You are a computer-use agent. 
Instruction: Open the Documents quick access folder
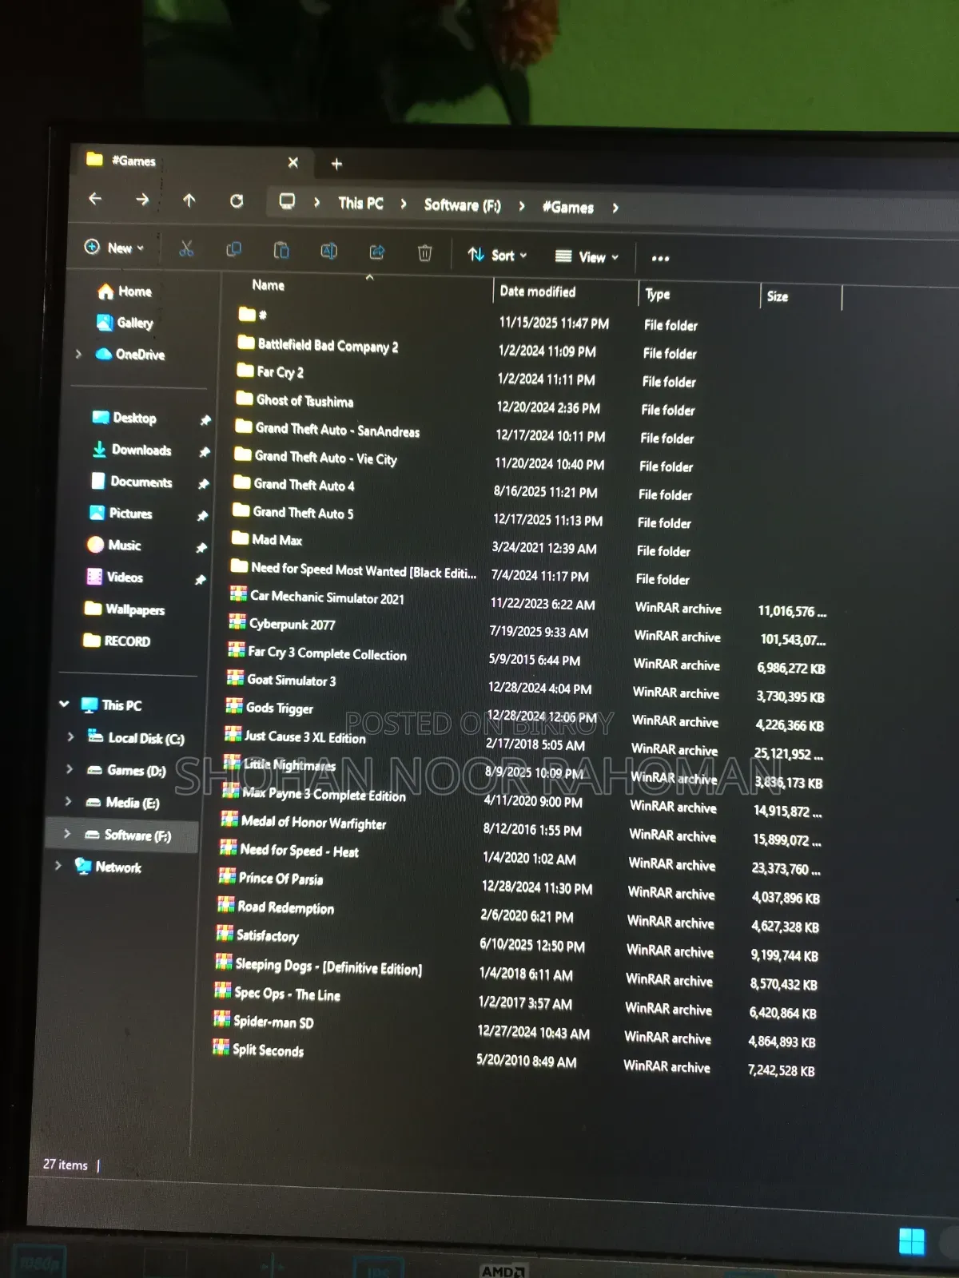coord(131,482)
